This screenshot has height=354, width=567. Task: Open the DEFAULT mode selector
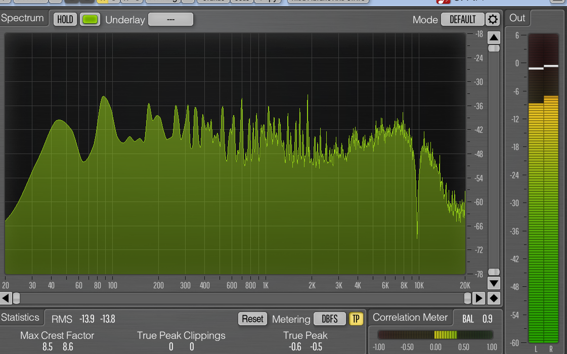(x=462, y=20)
